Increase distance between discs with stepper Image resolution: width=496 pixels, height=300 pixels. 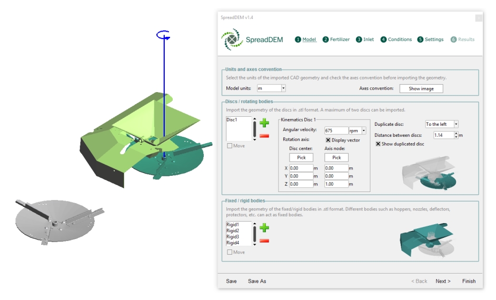pos(456,133)
